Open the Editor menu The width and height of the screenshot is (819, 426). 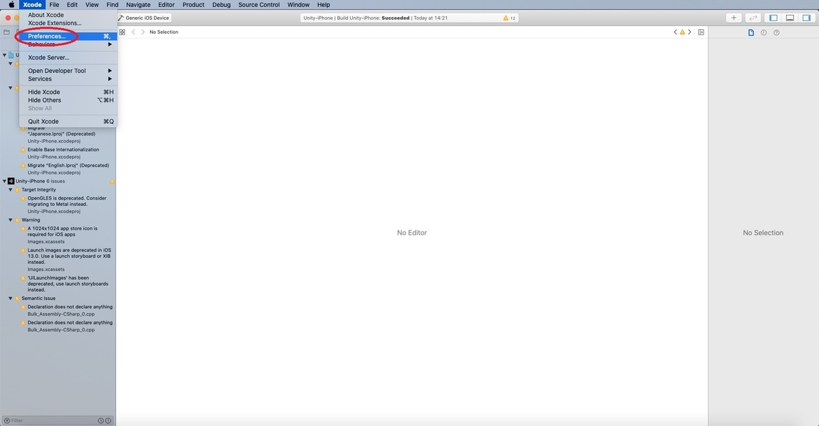(x=167, y=5)
